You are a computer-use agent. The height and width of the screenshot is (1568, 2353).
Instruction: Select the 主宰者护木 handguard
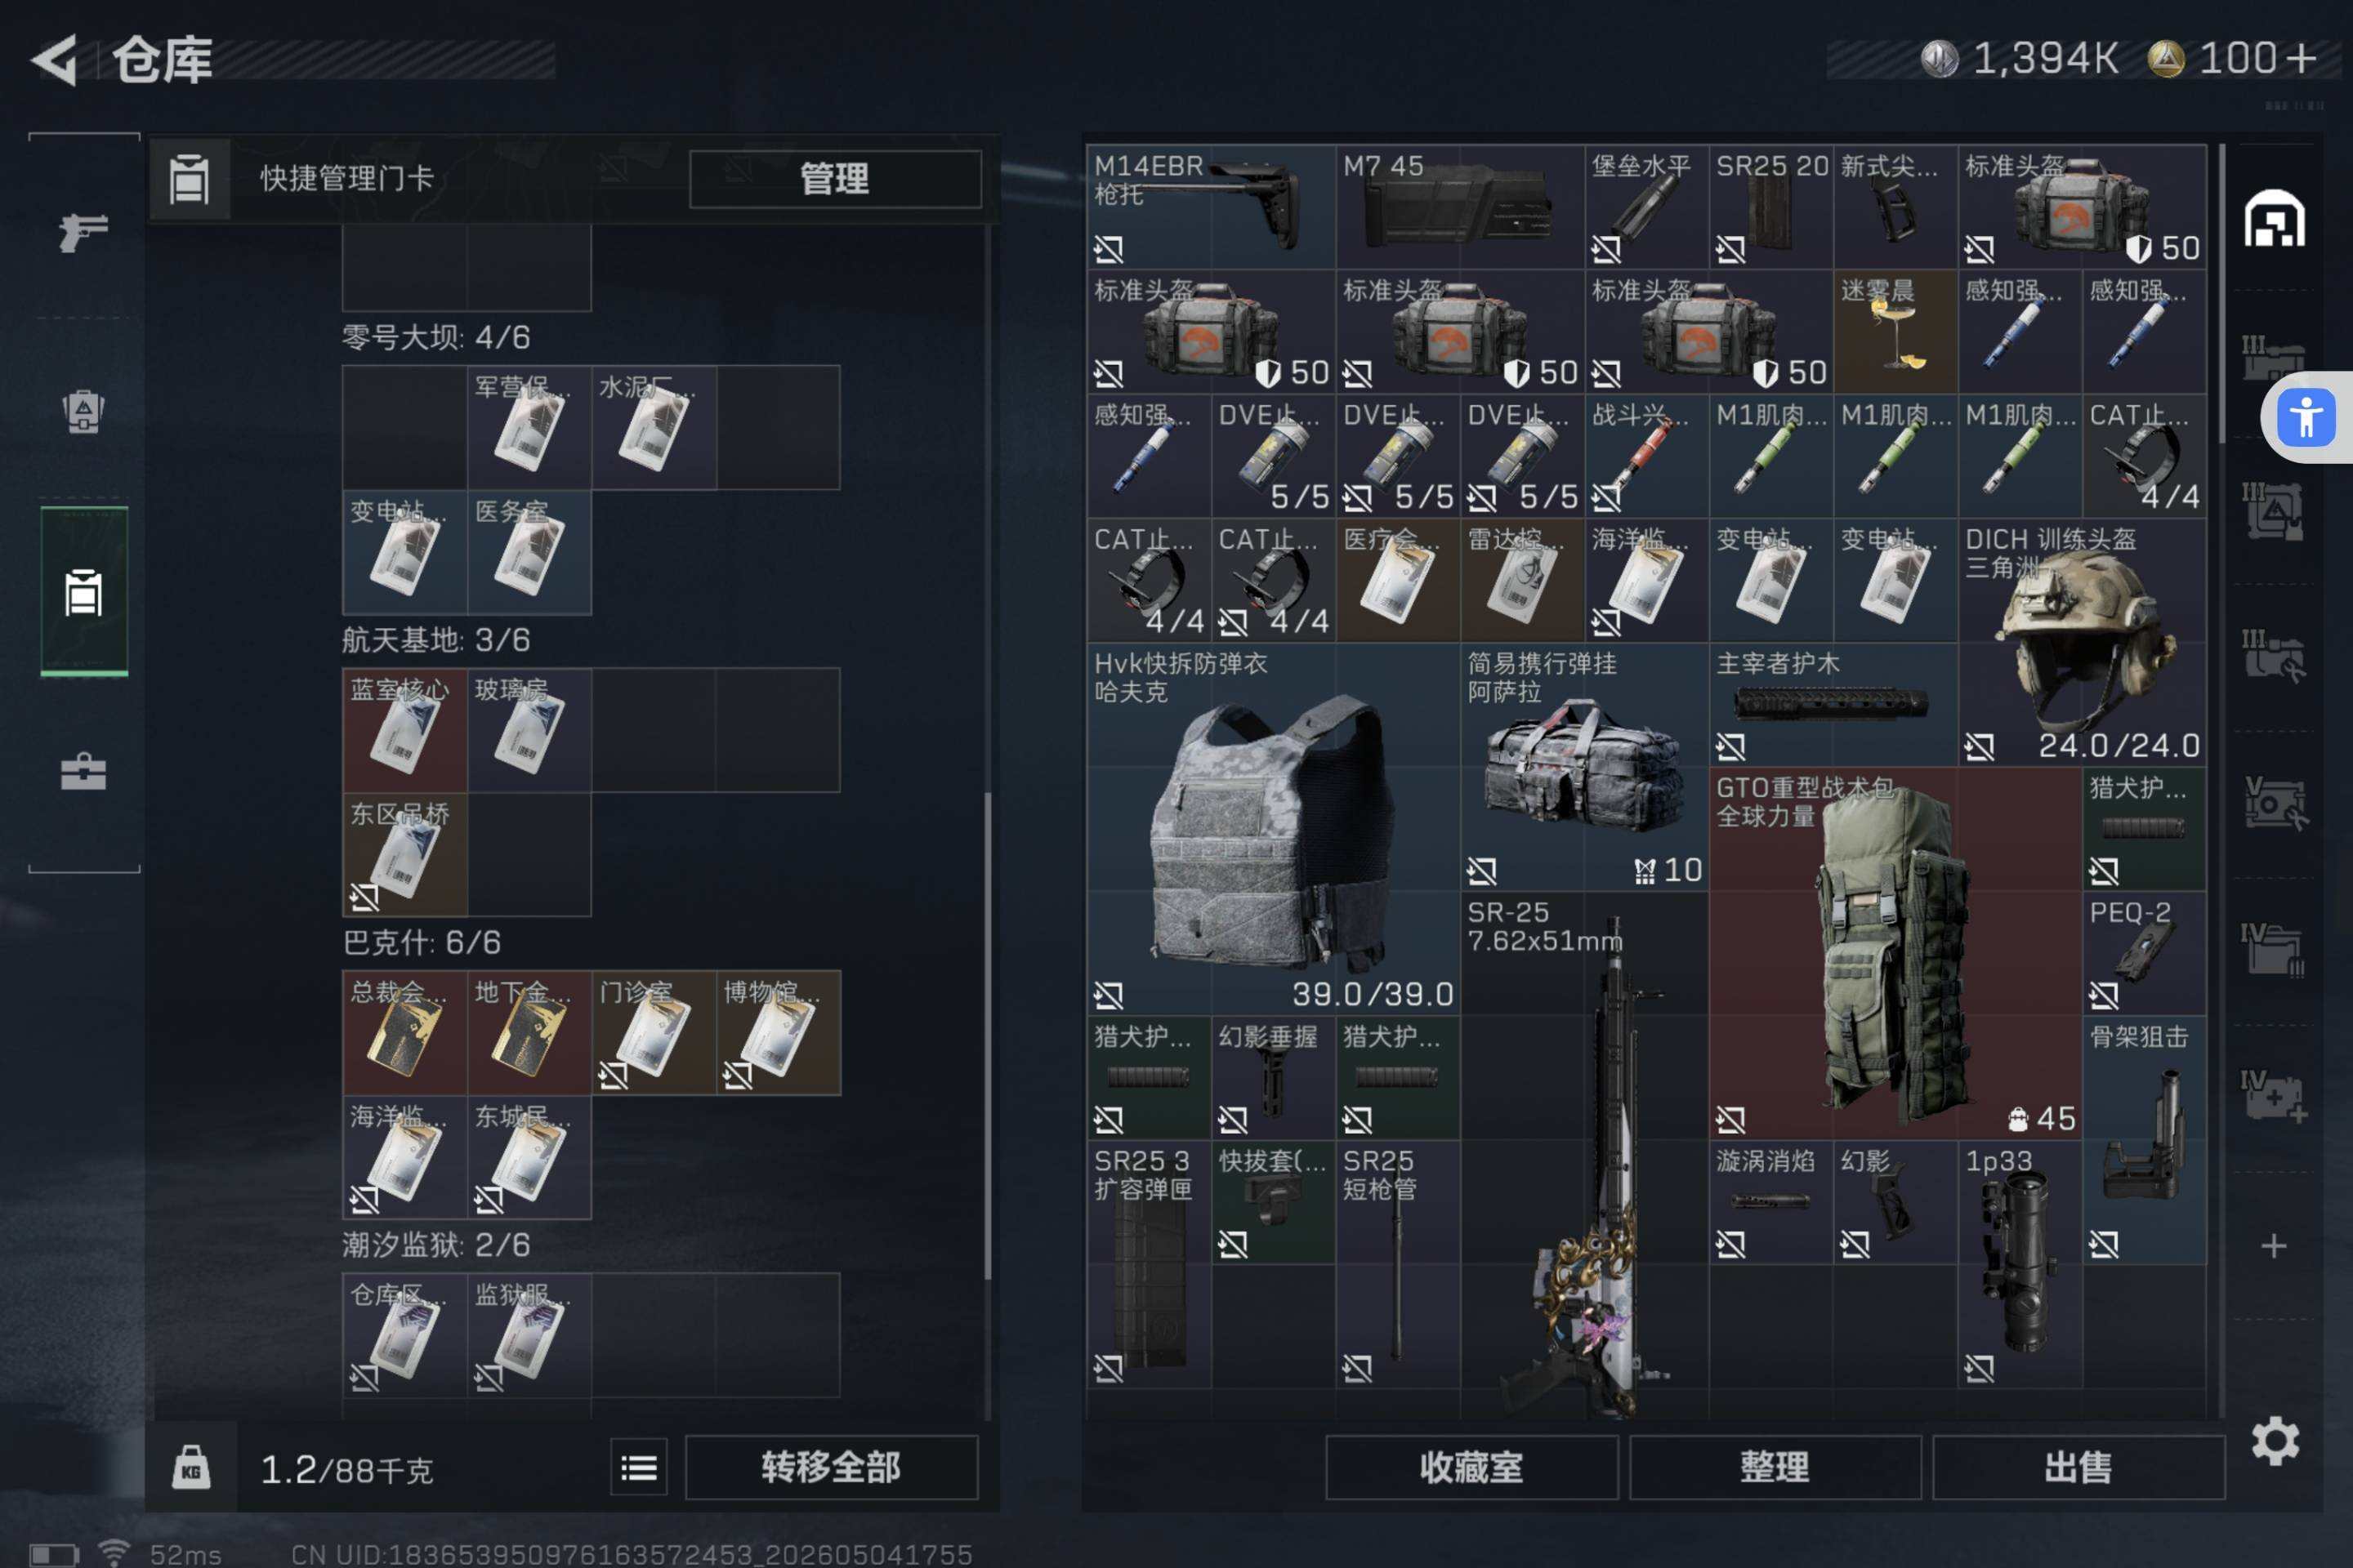click(x=1833, y=704)
